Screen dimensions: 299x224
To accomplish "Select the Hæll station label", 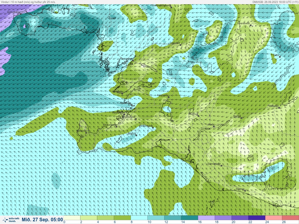I will point(211,124).
